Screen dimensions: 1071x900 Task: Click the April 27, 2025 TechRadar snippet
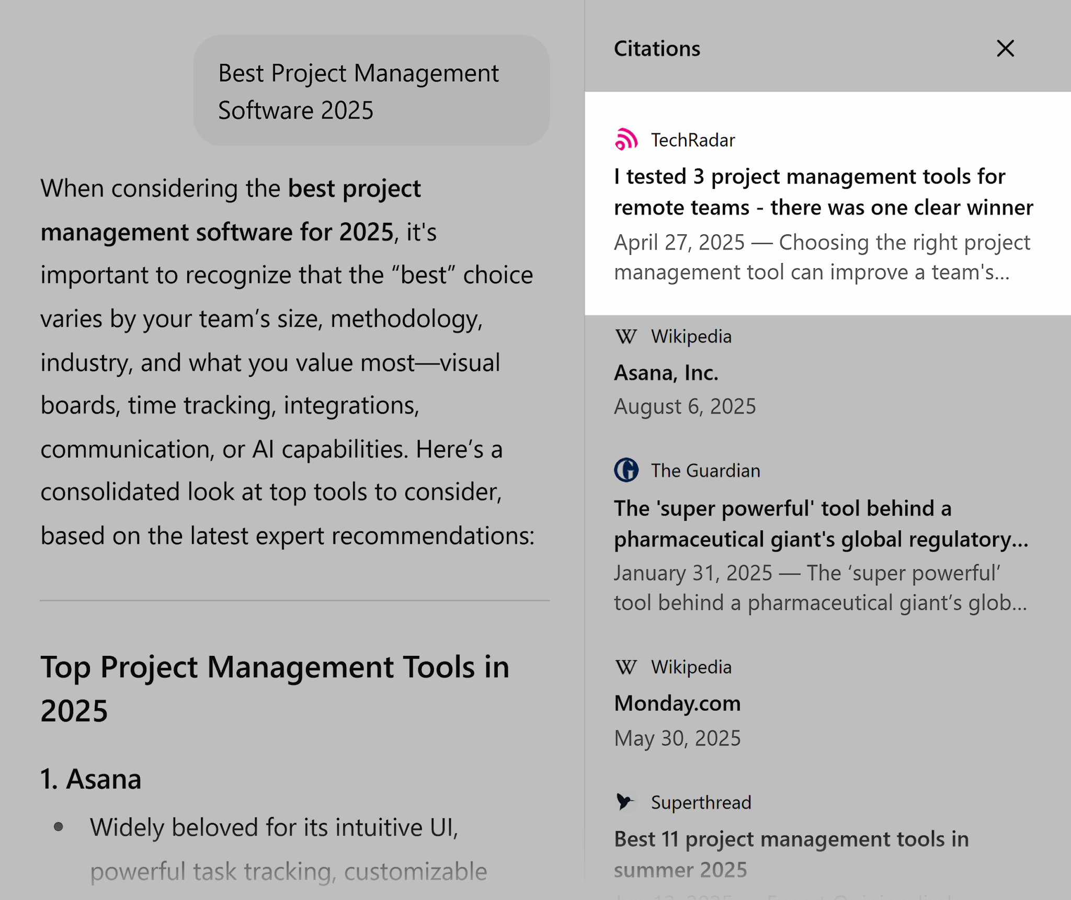tap(821, 257)
